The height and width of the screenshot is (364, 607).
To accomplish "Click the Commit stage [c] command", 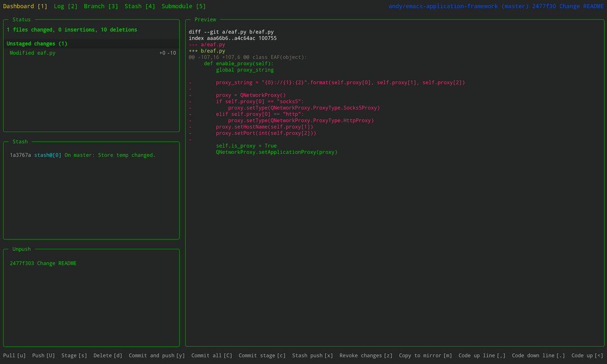I will pyautogui.click(x=262, y=355).
